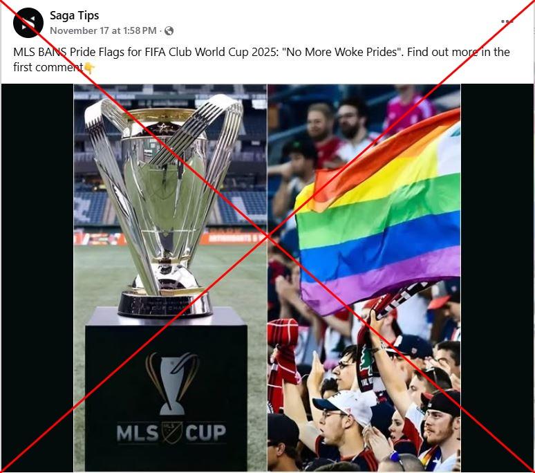The height and width of the screenshot is (473, 535).
Task: Open the Saga Tips profile picture
Action: click(28, 23)
